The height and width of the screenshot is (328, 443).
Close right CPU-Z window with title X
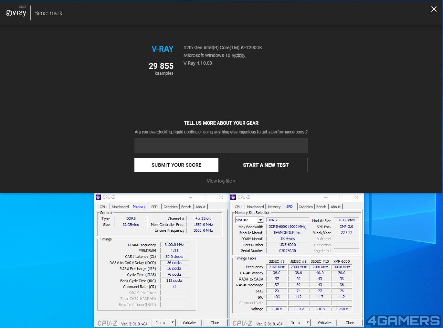click(x=356, y=197)
